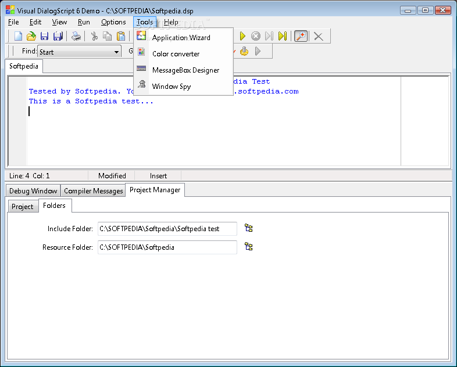457x367 pixels.
Task: Click the Find combo box text 'Start'
Action: click(x=47, y=52)
